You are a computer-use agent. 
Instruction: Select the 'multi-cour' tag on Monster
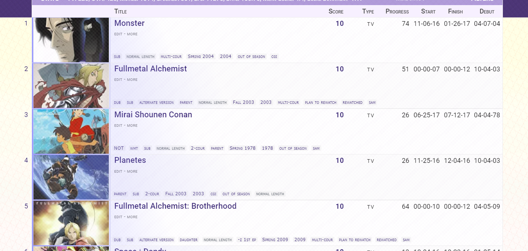coord(171,56)
